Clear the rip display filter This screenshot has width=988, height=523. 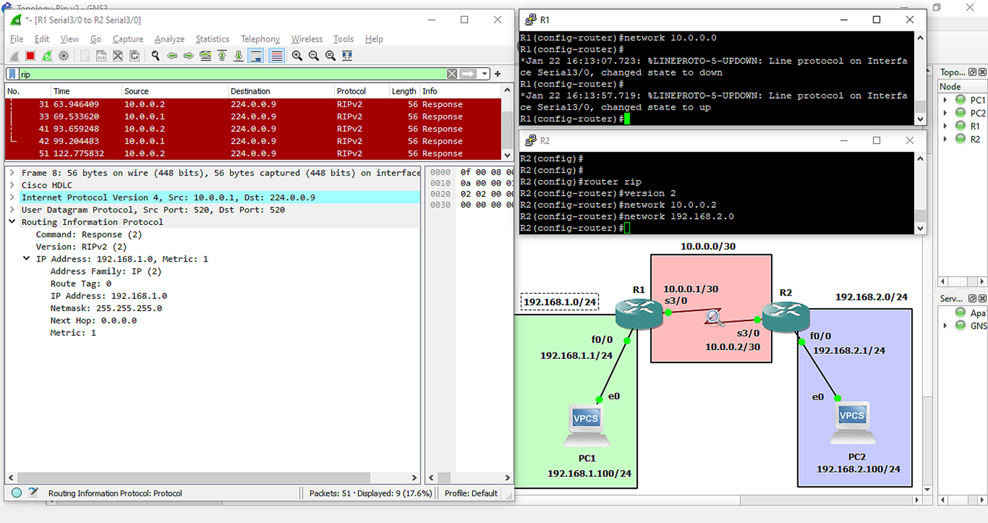(x=452, y=74)
